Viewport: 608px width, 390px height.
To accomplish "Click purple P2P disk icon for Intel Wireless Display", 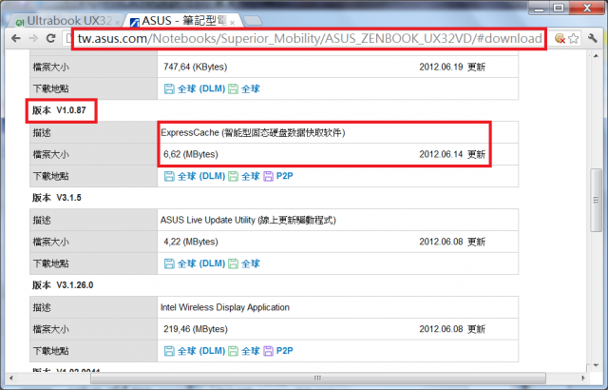I will [x=268, y=351].
